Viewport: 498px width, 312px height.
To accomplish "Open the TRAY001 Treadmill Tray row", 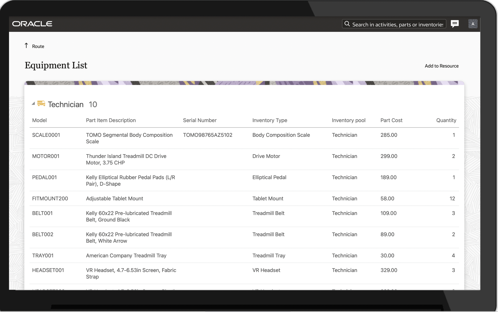I will (x=43, y=256).
